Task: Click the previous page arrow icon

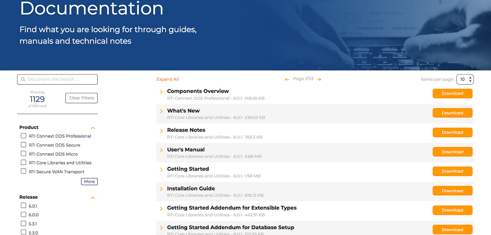Action: [287, 79]
